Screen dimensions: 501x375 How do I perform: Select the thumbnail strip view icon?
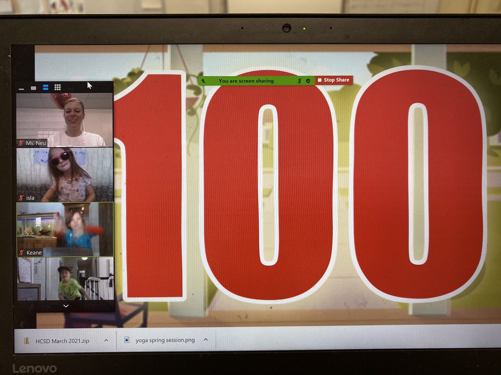pyautogui.click(x=46, y=87)
